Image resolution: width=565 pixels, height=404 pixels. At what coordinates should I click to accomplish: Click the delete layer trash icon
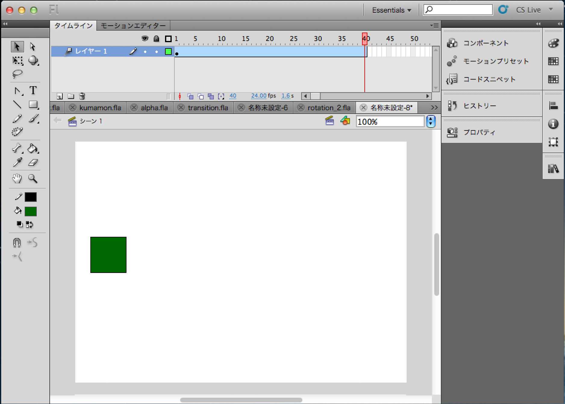coord(82,96)
